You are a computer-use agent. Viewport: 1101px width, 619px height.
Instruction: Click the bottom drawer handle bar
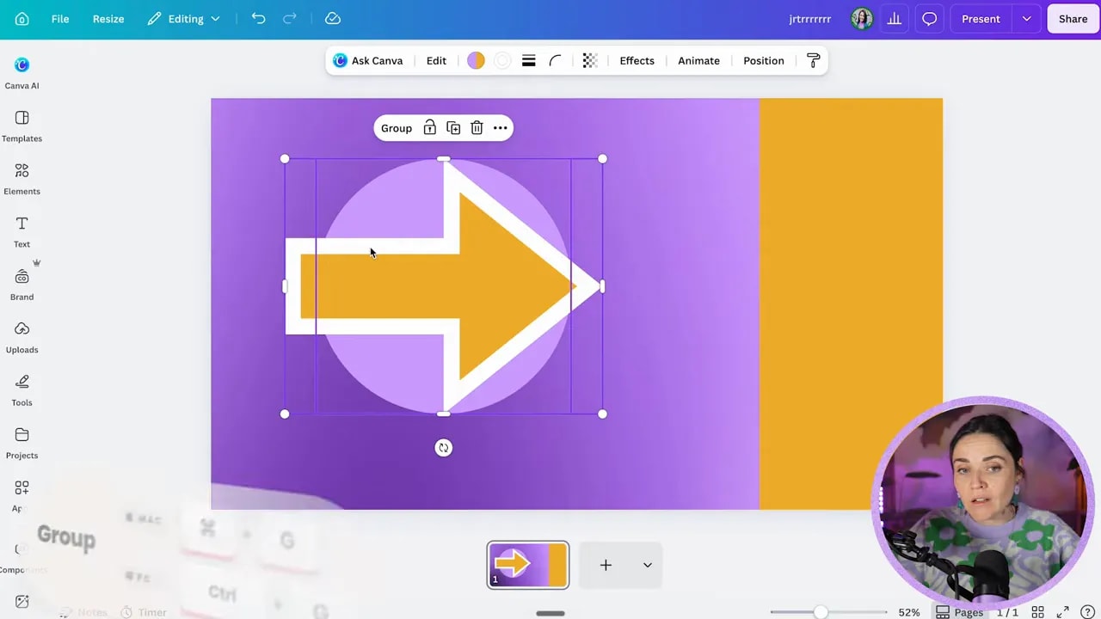click(x=550, y=613)
